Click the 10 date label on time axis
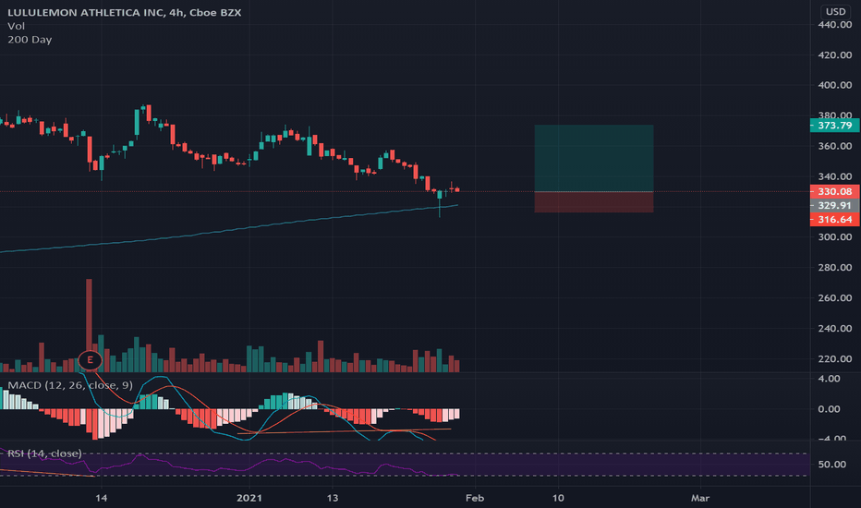The width and height of the screenshot is (861, 508). (x=558, y=498)
